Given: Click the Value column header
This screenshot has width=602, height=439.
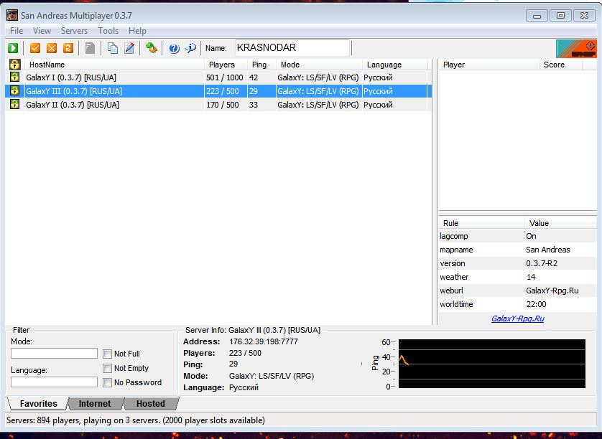Looking at the screenshot, I should point(560,223).
